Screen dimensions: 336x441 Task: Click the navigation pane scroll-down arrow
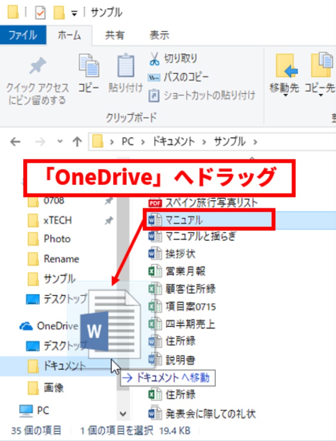coord(123,414)
